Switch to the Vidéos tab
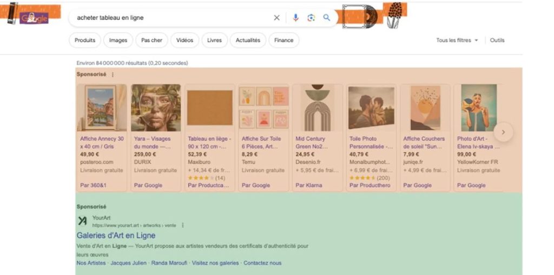Viewport: 554px width, 275px height. 185,40
